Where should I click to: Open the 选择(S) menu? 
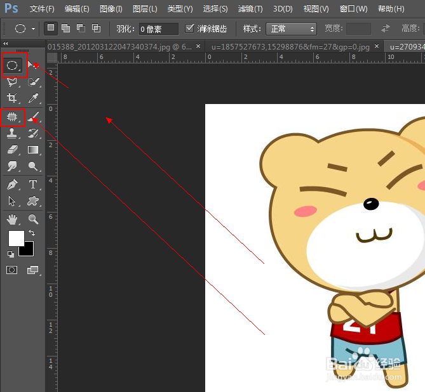[x=215, y=9]
